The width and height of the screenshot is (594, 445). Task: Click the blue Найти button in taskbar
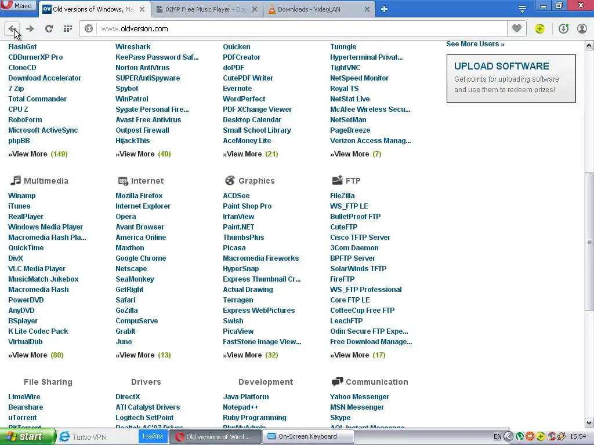click(x=153, y=436)
